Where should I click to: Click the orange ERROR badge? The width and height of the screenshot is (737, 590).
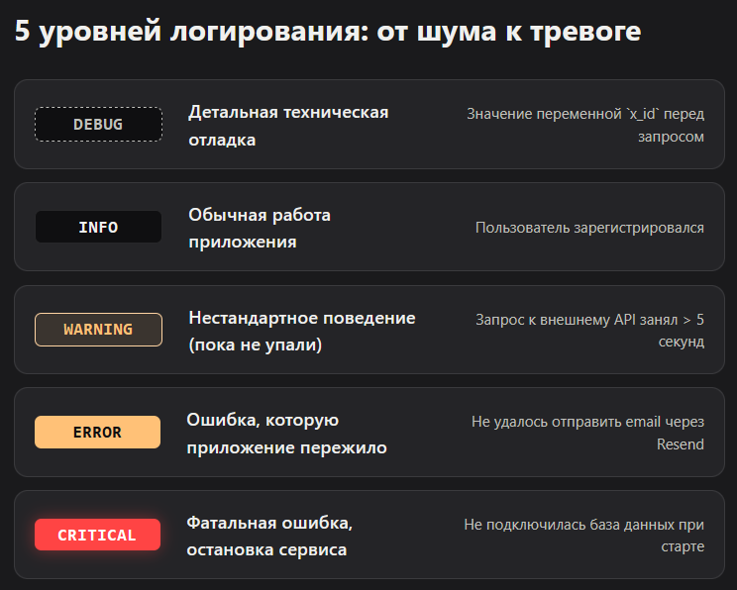[x=97, y=432]
